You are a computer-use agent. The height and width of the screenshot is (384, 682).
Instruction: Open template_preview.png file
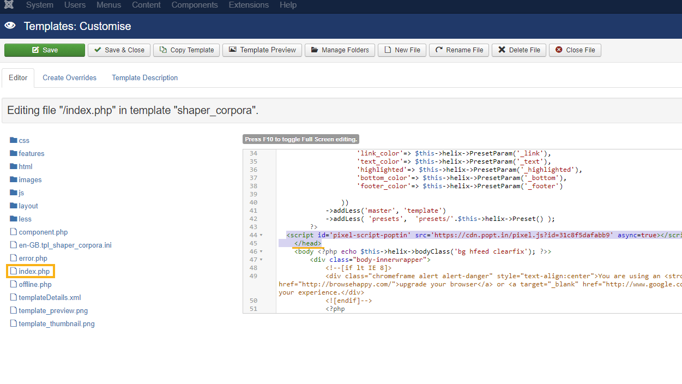[53, 310]
